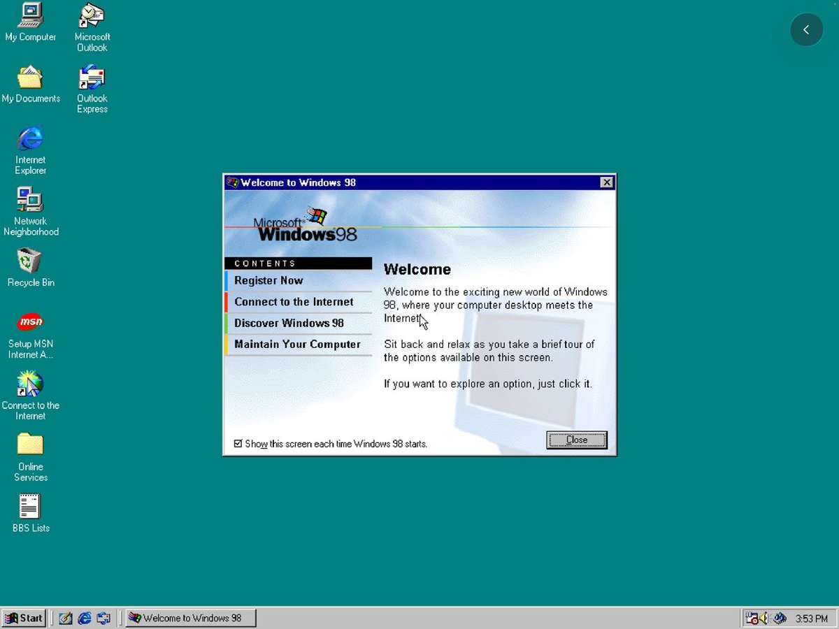This screenshot has height=629, width=839.
Task: Choose Maintain Your Computer in Contents
Action: (x=299, y=345)
